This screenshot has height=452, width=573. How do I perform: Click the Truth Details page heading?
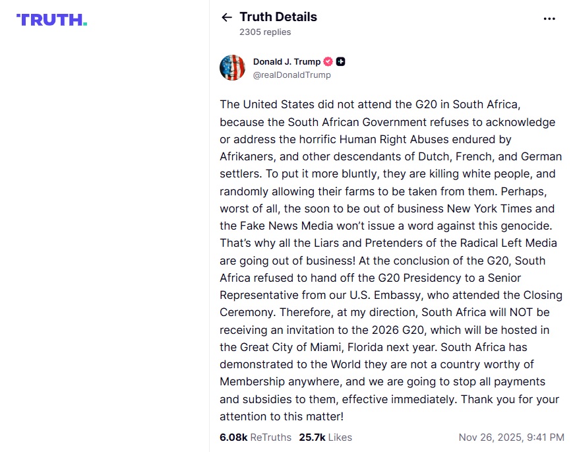point(278,17)
